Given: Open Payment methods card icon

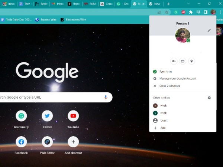Looking at the screenshot, I should click(182, 61).
